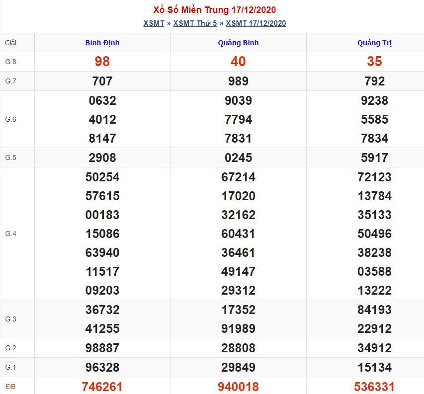Viewport: 424px width, 394px height.
Task: Click G.4 number 57615
Action: point(102,196)
